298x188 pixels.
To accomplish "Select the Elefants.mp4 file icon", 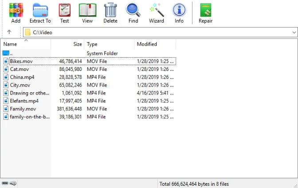I will coord(6,101).
